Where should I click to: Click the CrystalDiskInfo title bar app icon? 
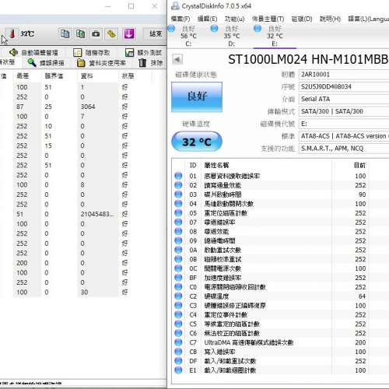coord(175,6)
